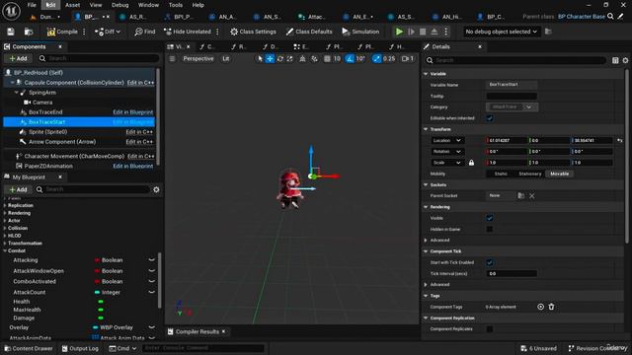The image size is (632, 355).
Task: Toggle Editable when Inherited checkbox
Action: [x=490, y=118]
